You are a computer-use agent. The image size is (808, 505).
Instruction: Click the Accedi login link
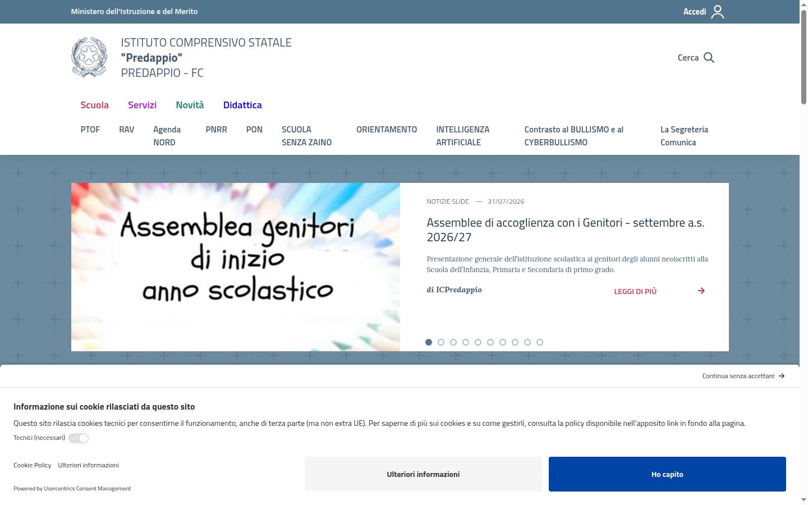(695, 12)
